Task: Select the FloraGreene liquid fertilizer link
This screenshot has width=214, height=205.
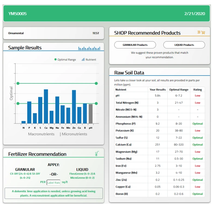Action: point(82,174)
